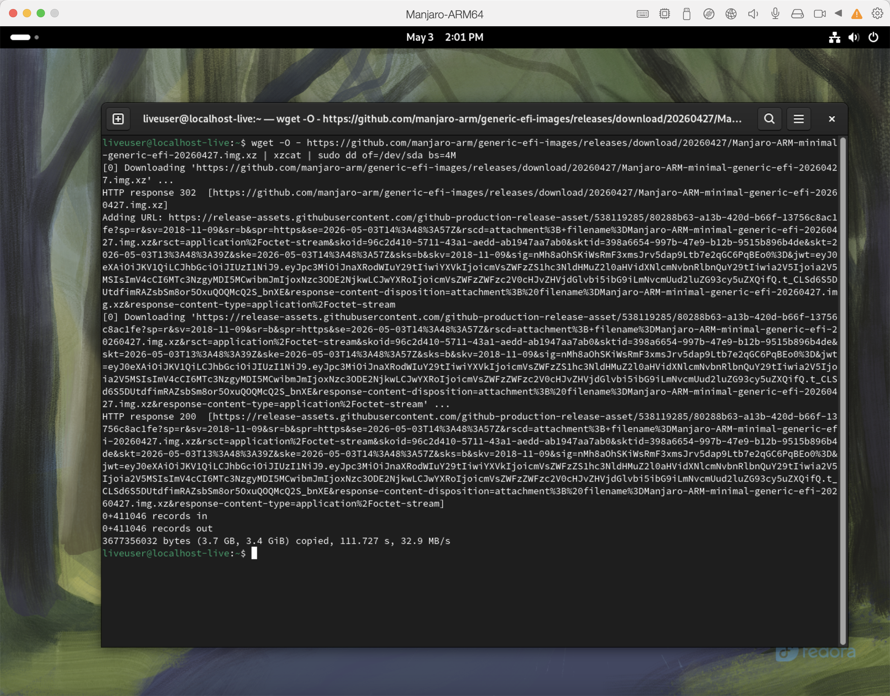Click the Manjaro-ARM64 window title

445,14
